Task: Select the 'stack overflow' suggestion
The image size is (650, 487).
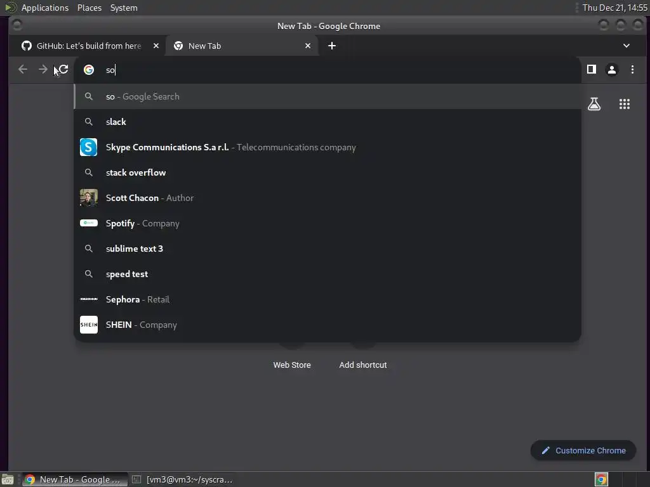Action: (328, 172)
